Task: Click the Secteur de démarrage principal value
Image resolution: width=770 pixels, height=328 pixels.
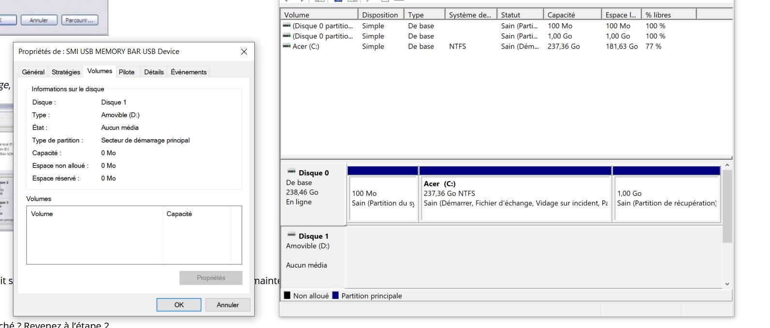Action: pyautogui.click(x=145, y=140)
